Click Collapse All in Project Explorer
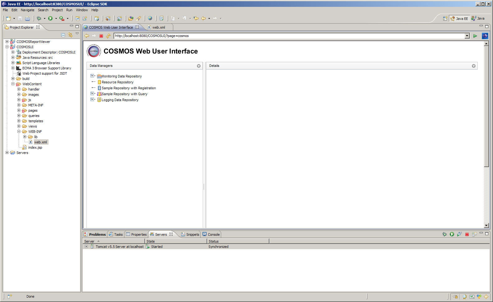The height and width of the screenshot is (302, 493). click(63, 35)
